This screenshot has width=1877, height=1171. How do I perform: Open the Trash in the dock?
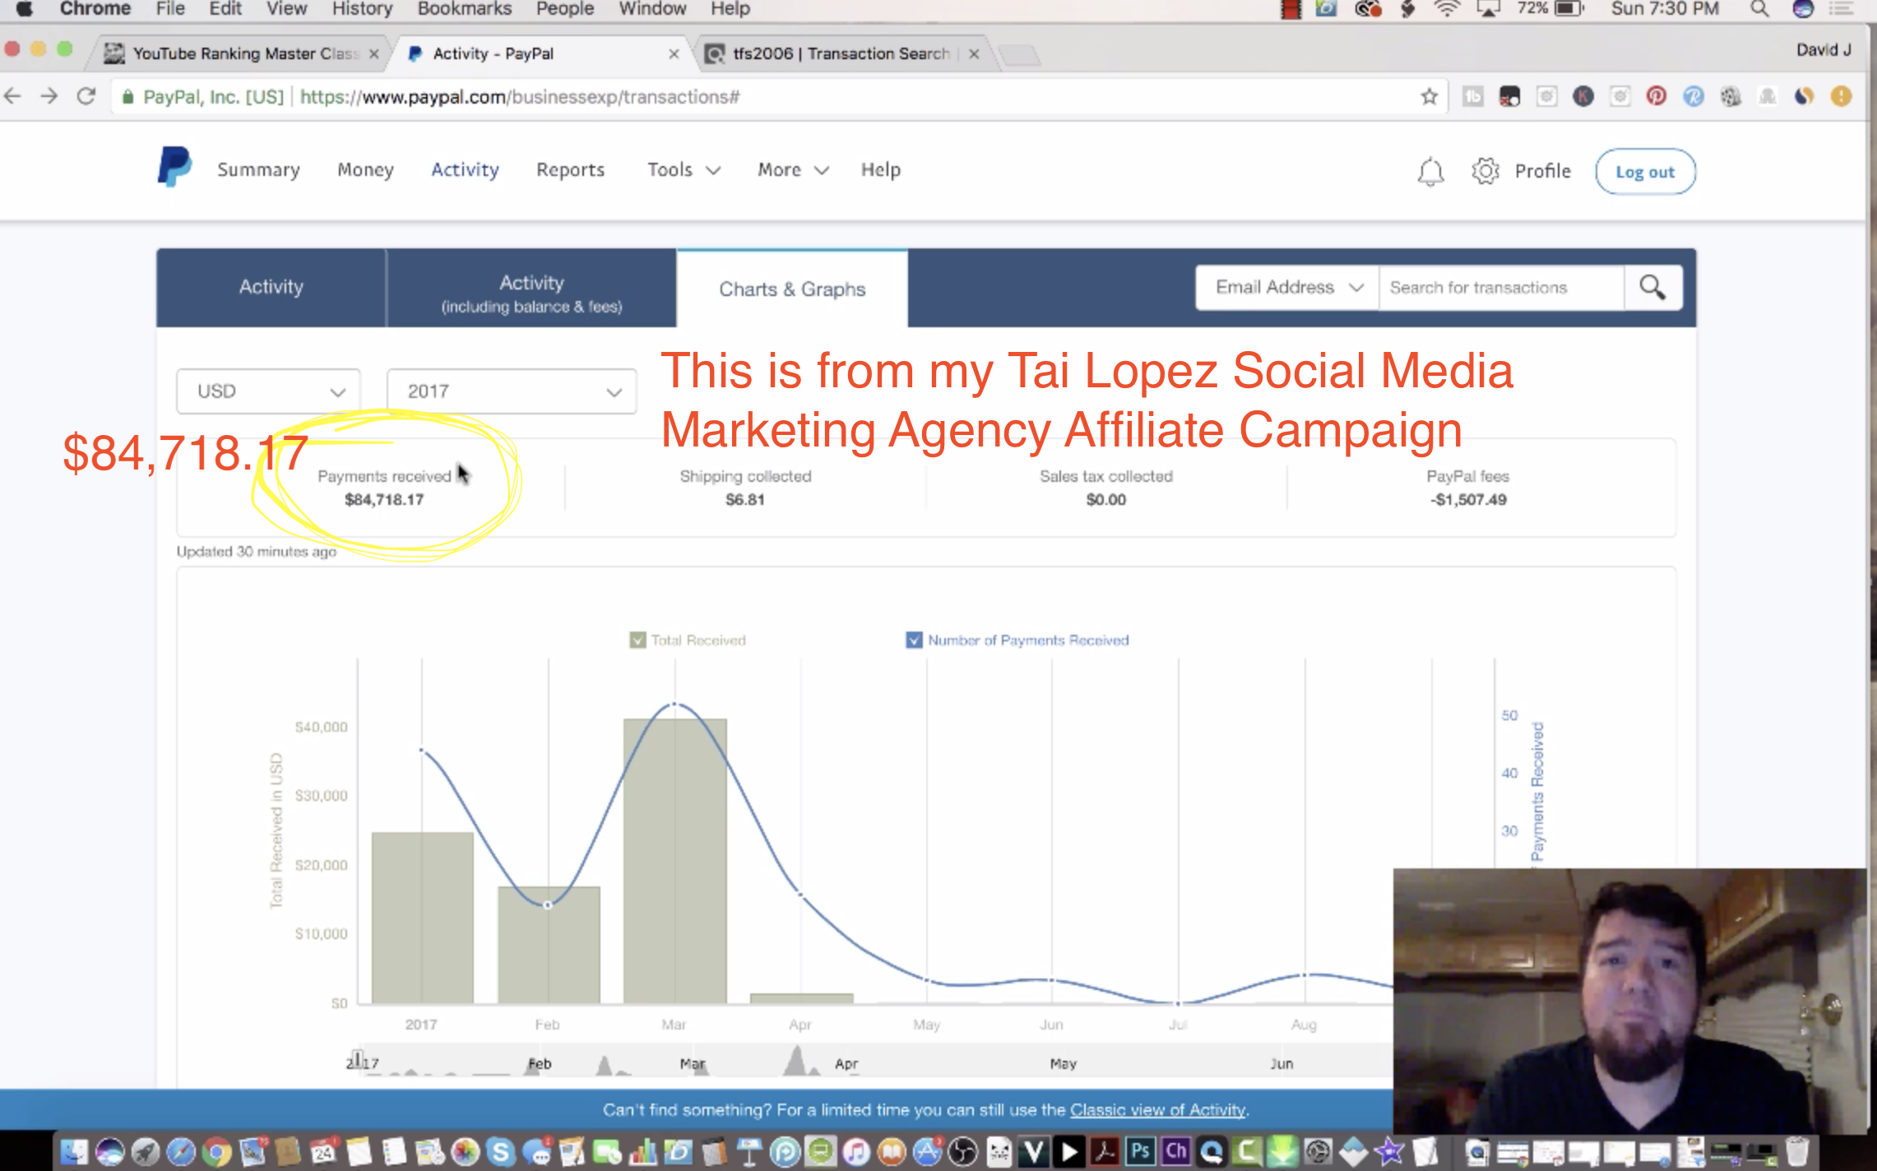coord(1798,1152)
